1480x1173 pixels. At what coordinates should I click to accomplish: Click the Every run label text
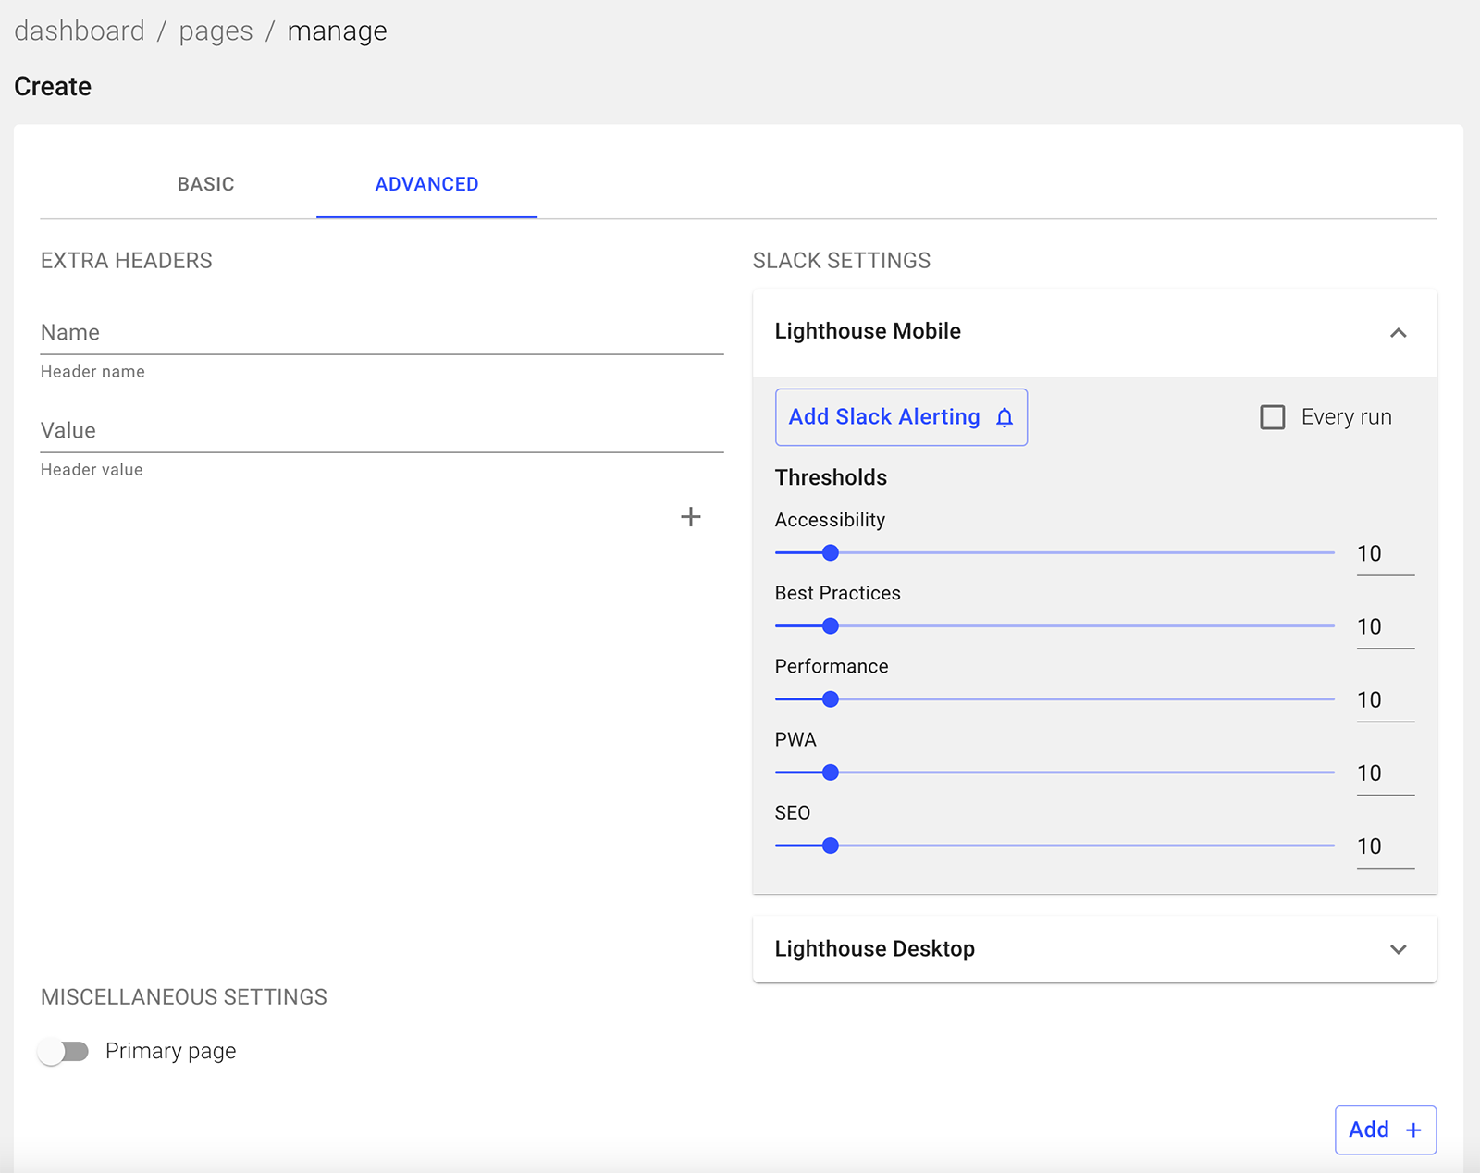(x=1346, y=417)
